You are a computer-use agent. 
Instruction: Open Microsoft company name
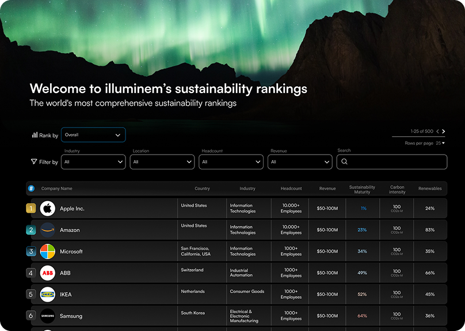click(71, 252)
